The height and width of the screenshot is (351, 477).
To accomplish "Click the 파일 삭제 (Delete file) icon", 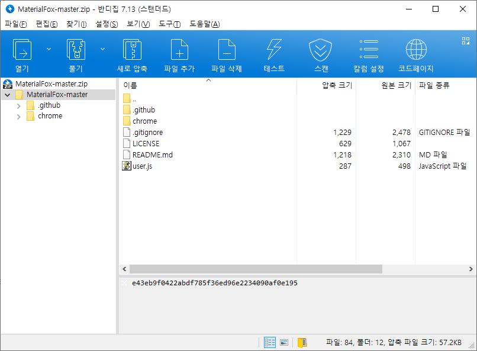I will (227, 50).
